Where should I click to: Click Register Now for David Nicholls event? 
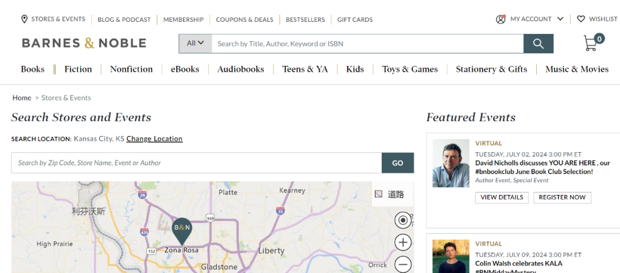(x=562, y=198)
